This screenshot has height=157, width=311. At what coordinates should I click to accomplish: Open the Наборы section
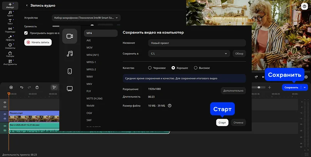click(10, 54)
